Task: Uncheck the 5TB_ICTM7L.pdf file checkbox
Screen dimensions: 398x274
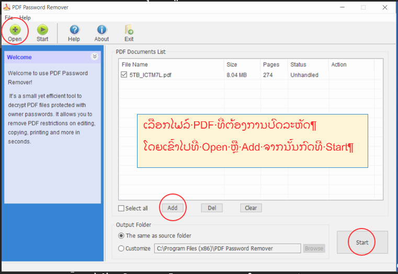Action: click(x=124, y=75)
